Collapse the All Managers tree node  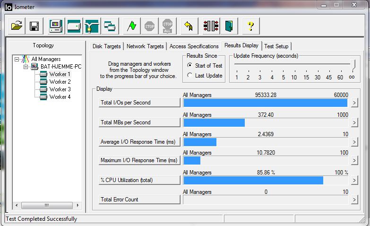pos(17,59)
